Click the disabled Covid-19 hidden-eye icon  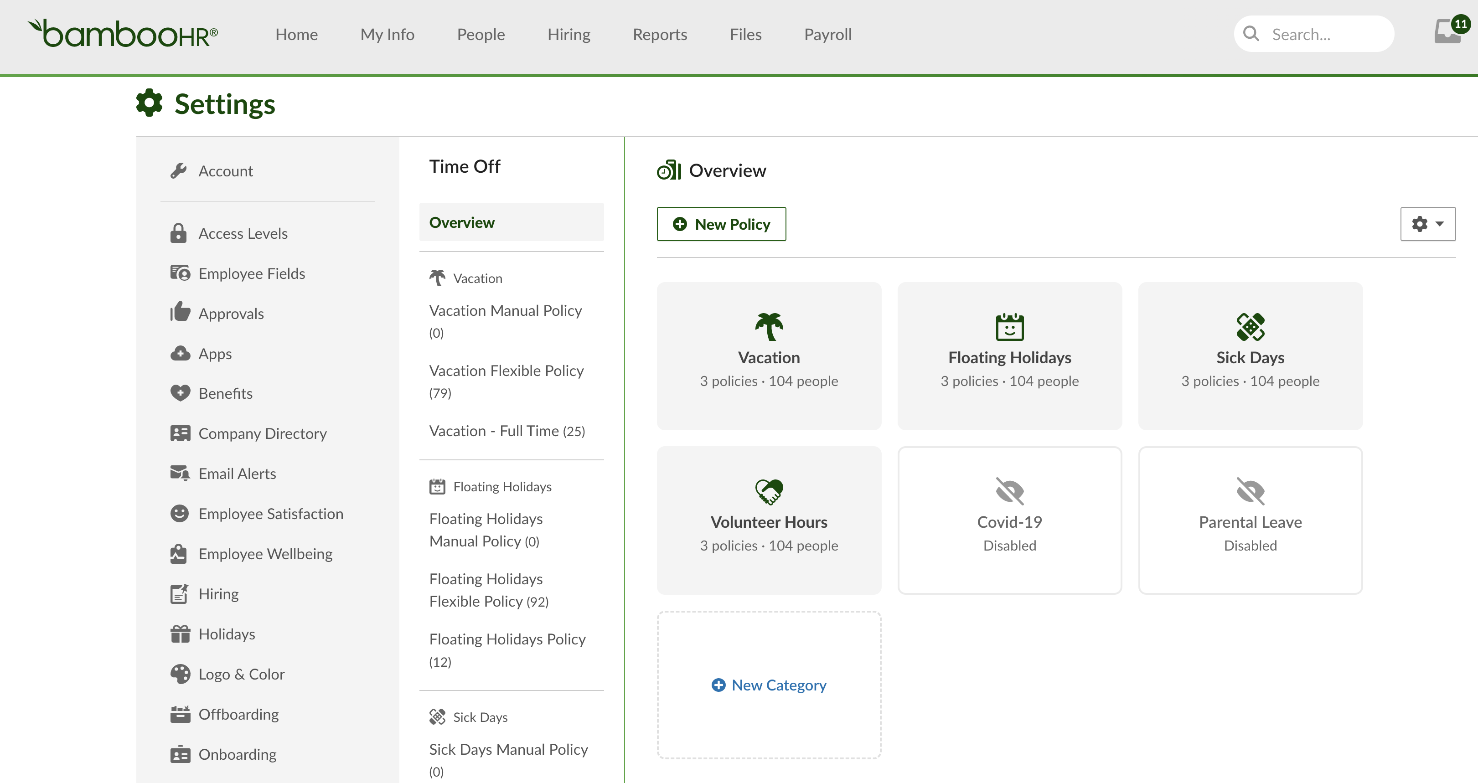coord(1009,491)
